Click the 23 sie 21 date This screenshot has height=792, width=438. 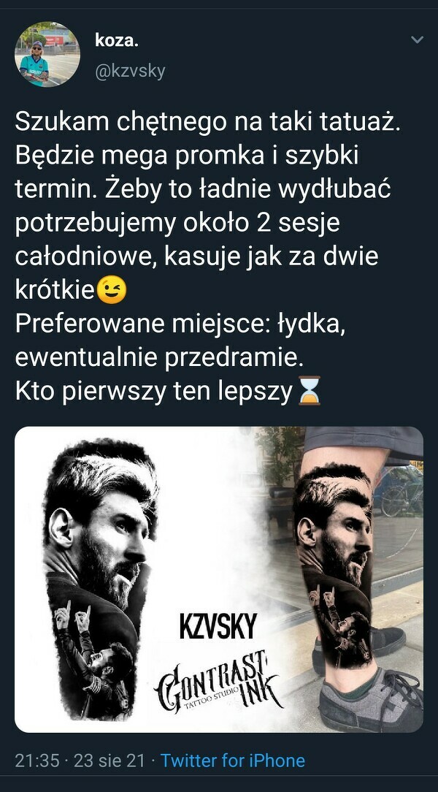[x=109, y=760]
